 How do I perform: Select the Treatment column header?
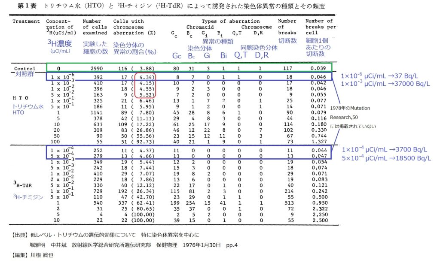26,21
